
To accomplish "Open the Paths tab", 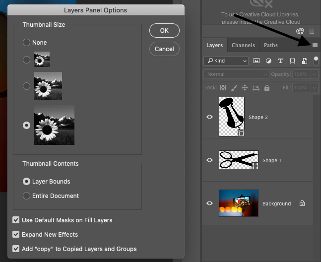I will point(270,45).
